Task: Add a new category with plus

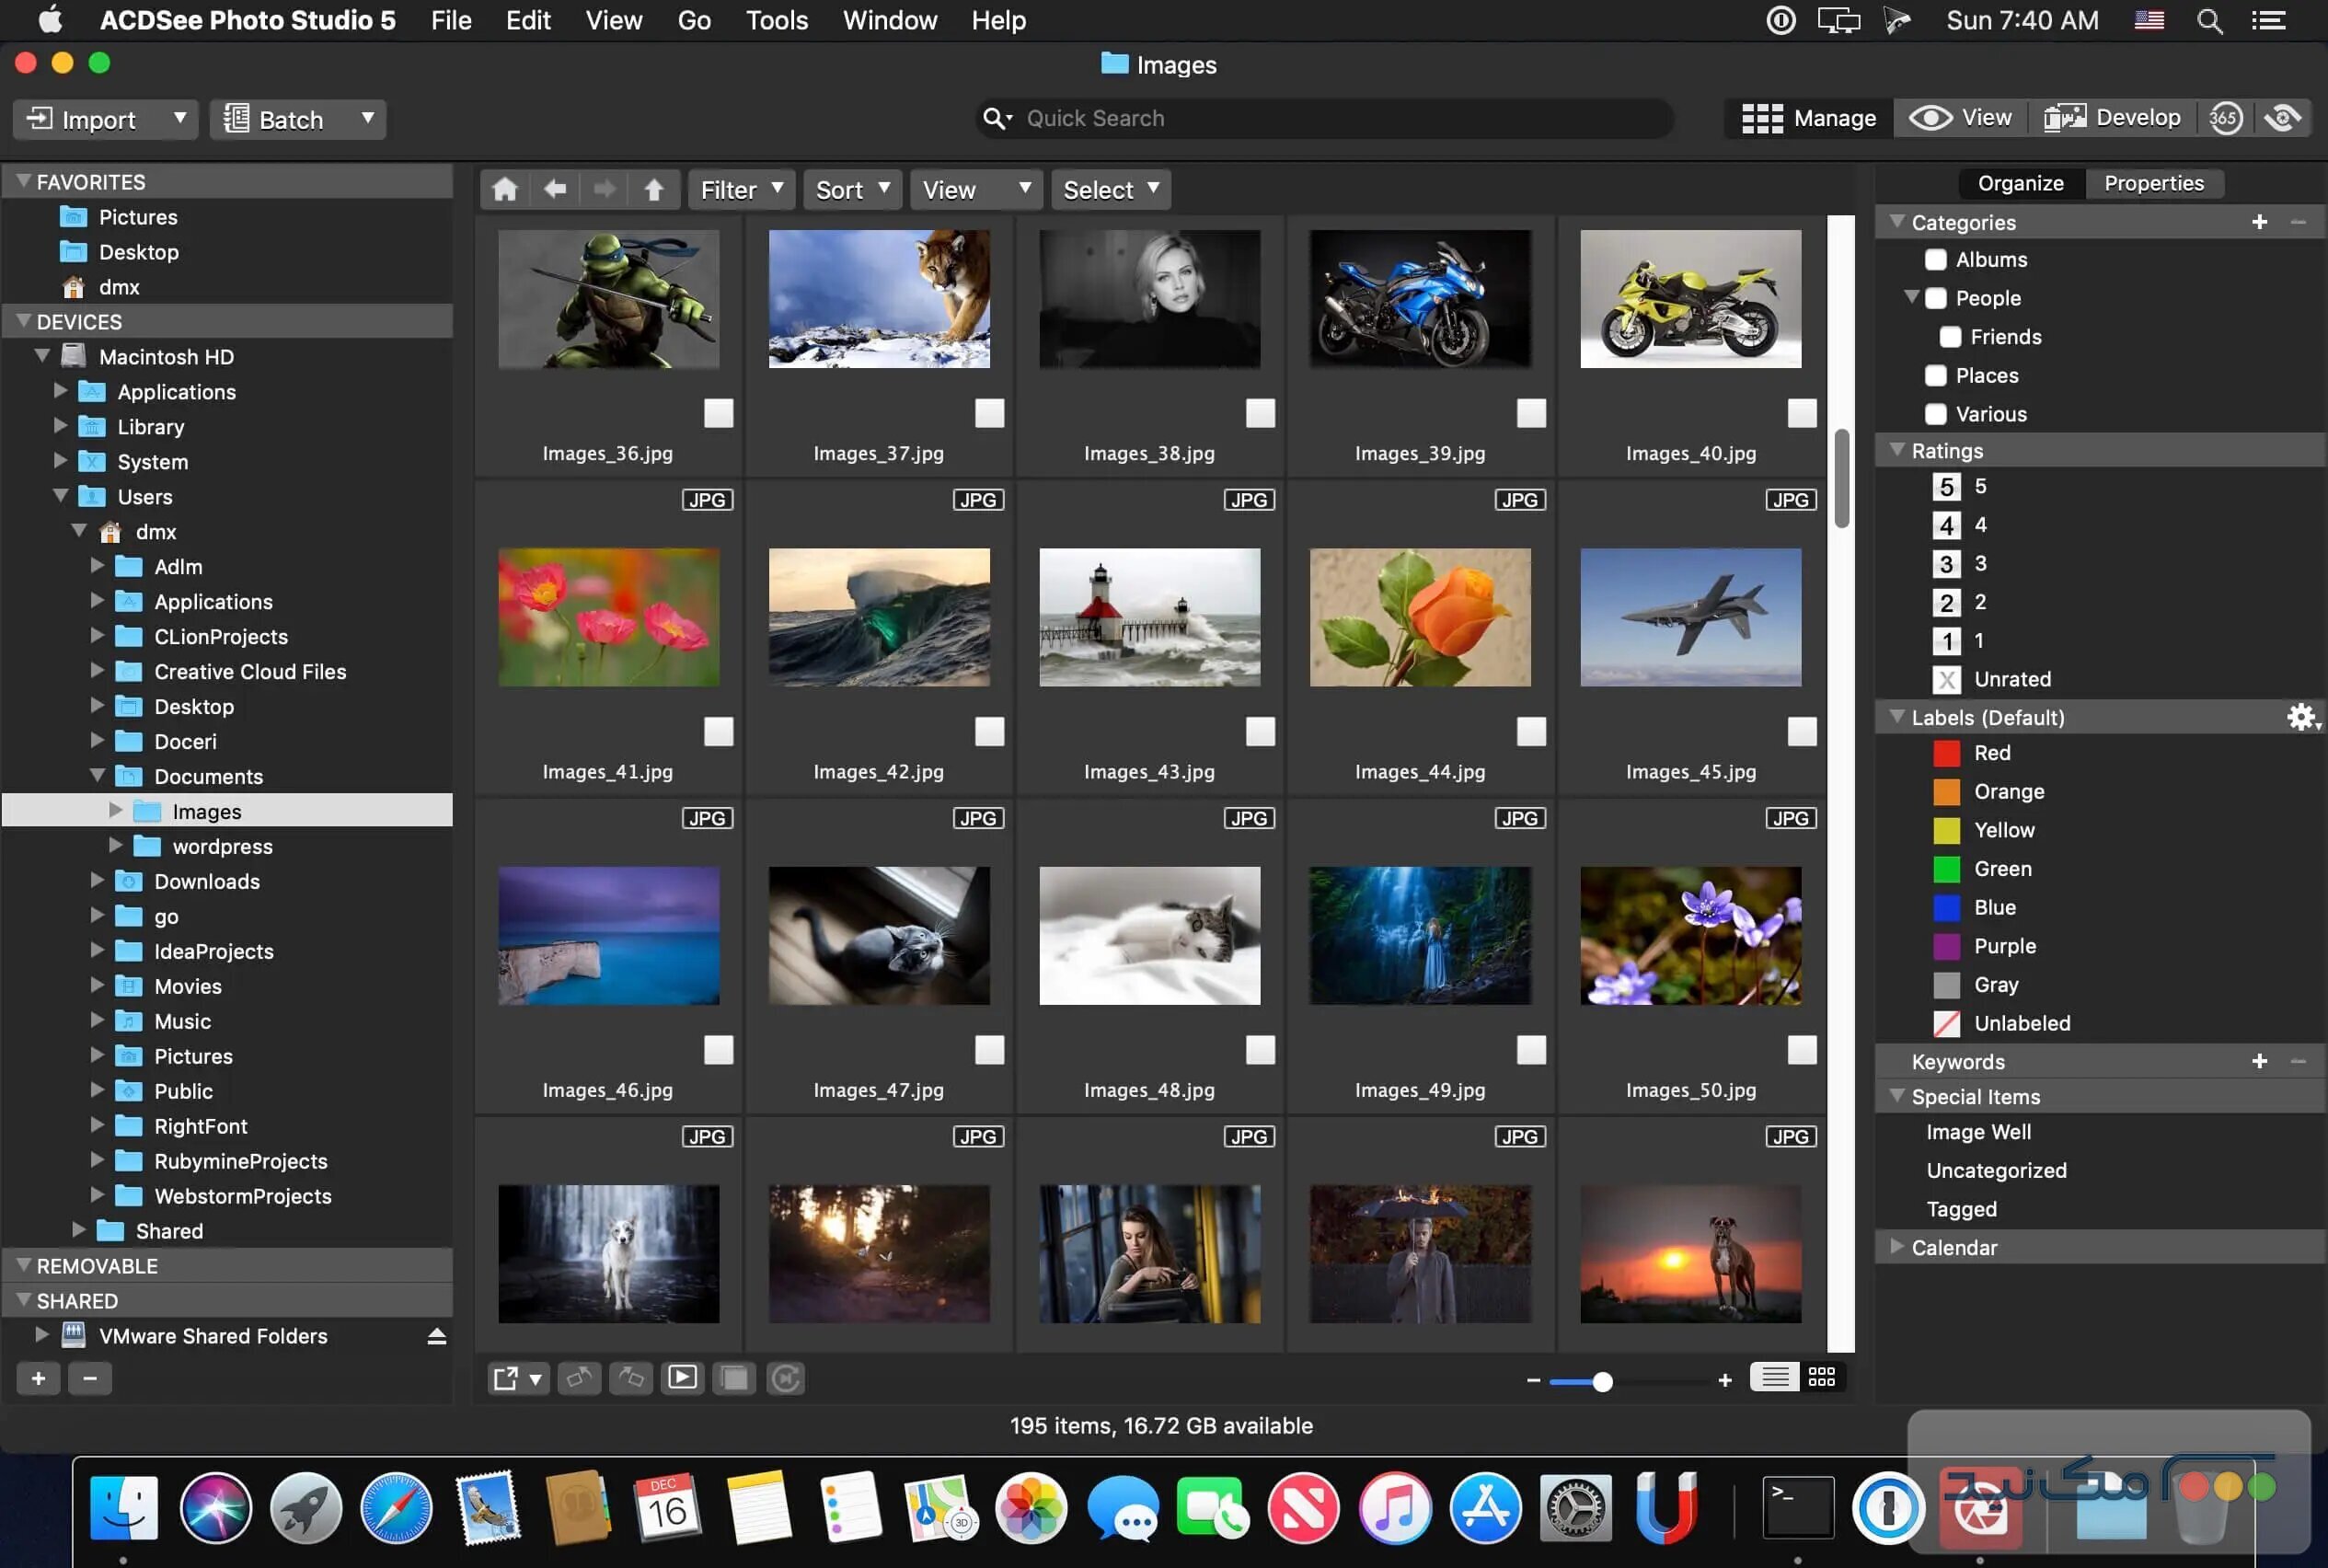Action: 2259,222
